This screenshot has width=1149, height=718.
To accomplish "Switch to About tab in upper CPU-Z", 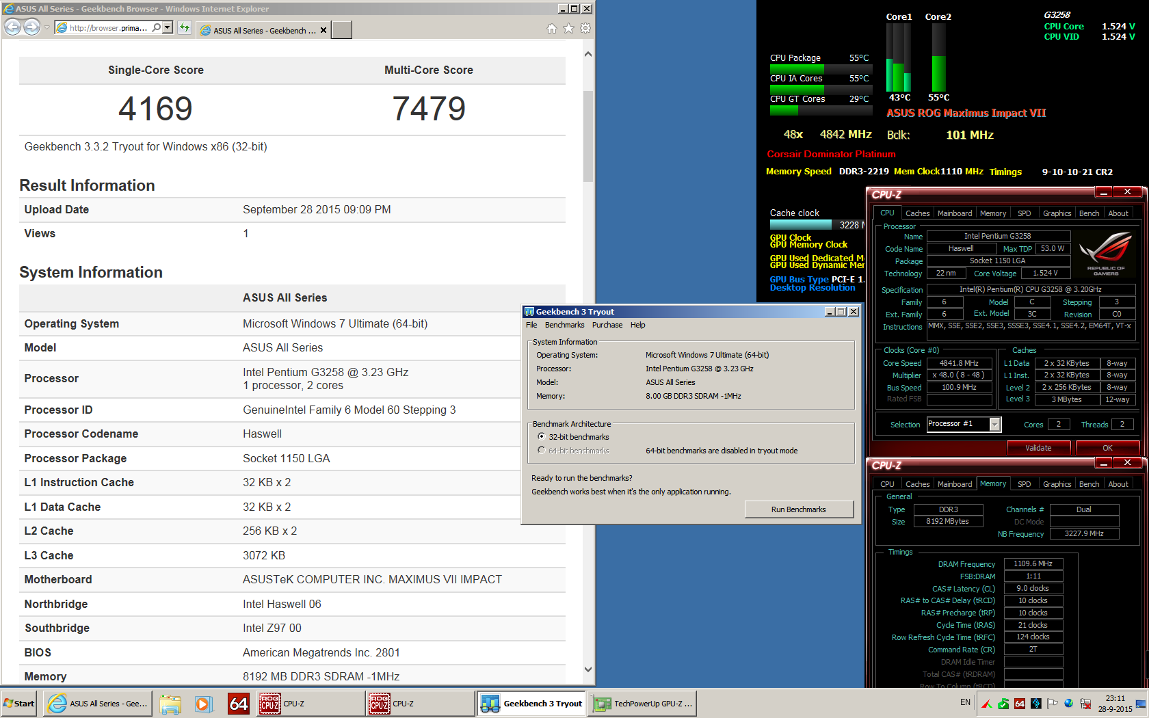I will click(1118, 214).
